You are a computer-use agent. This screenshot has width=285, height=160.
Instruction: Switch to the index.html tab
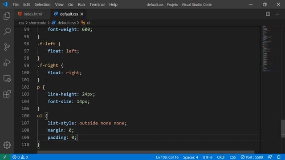(x=33, y=14)
